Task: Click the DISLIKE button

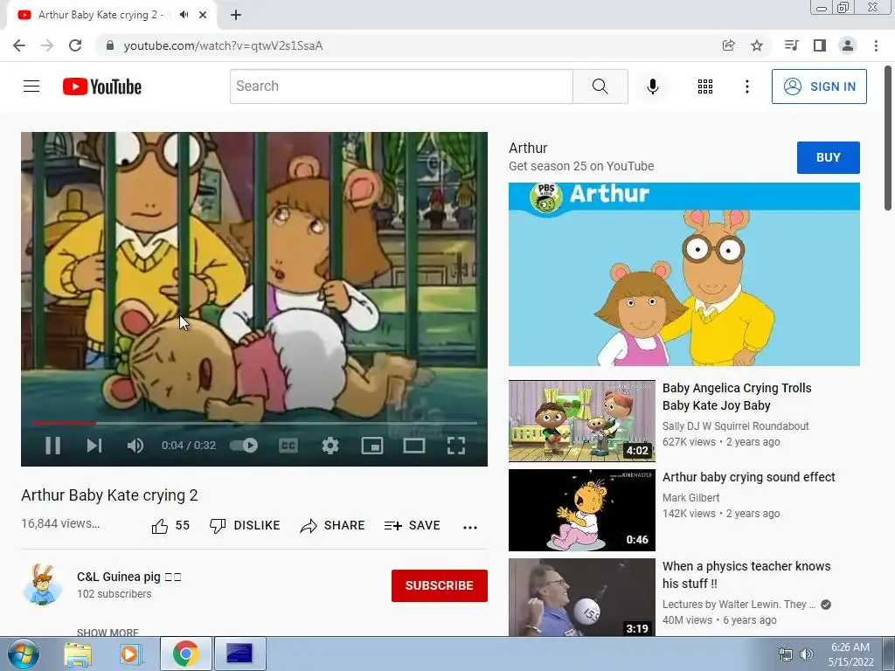Action: [245, 525]
